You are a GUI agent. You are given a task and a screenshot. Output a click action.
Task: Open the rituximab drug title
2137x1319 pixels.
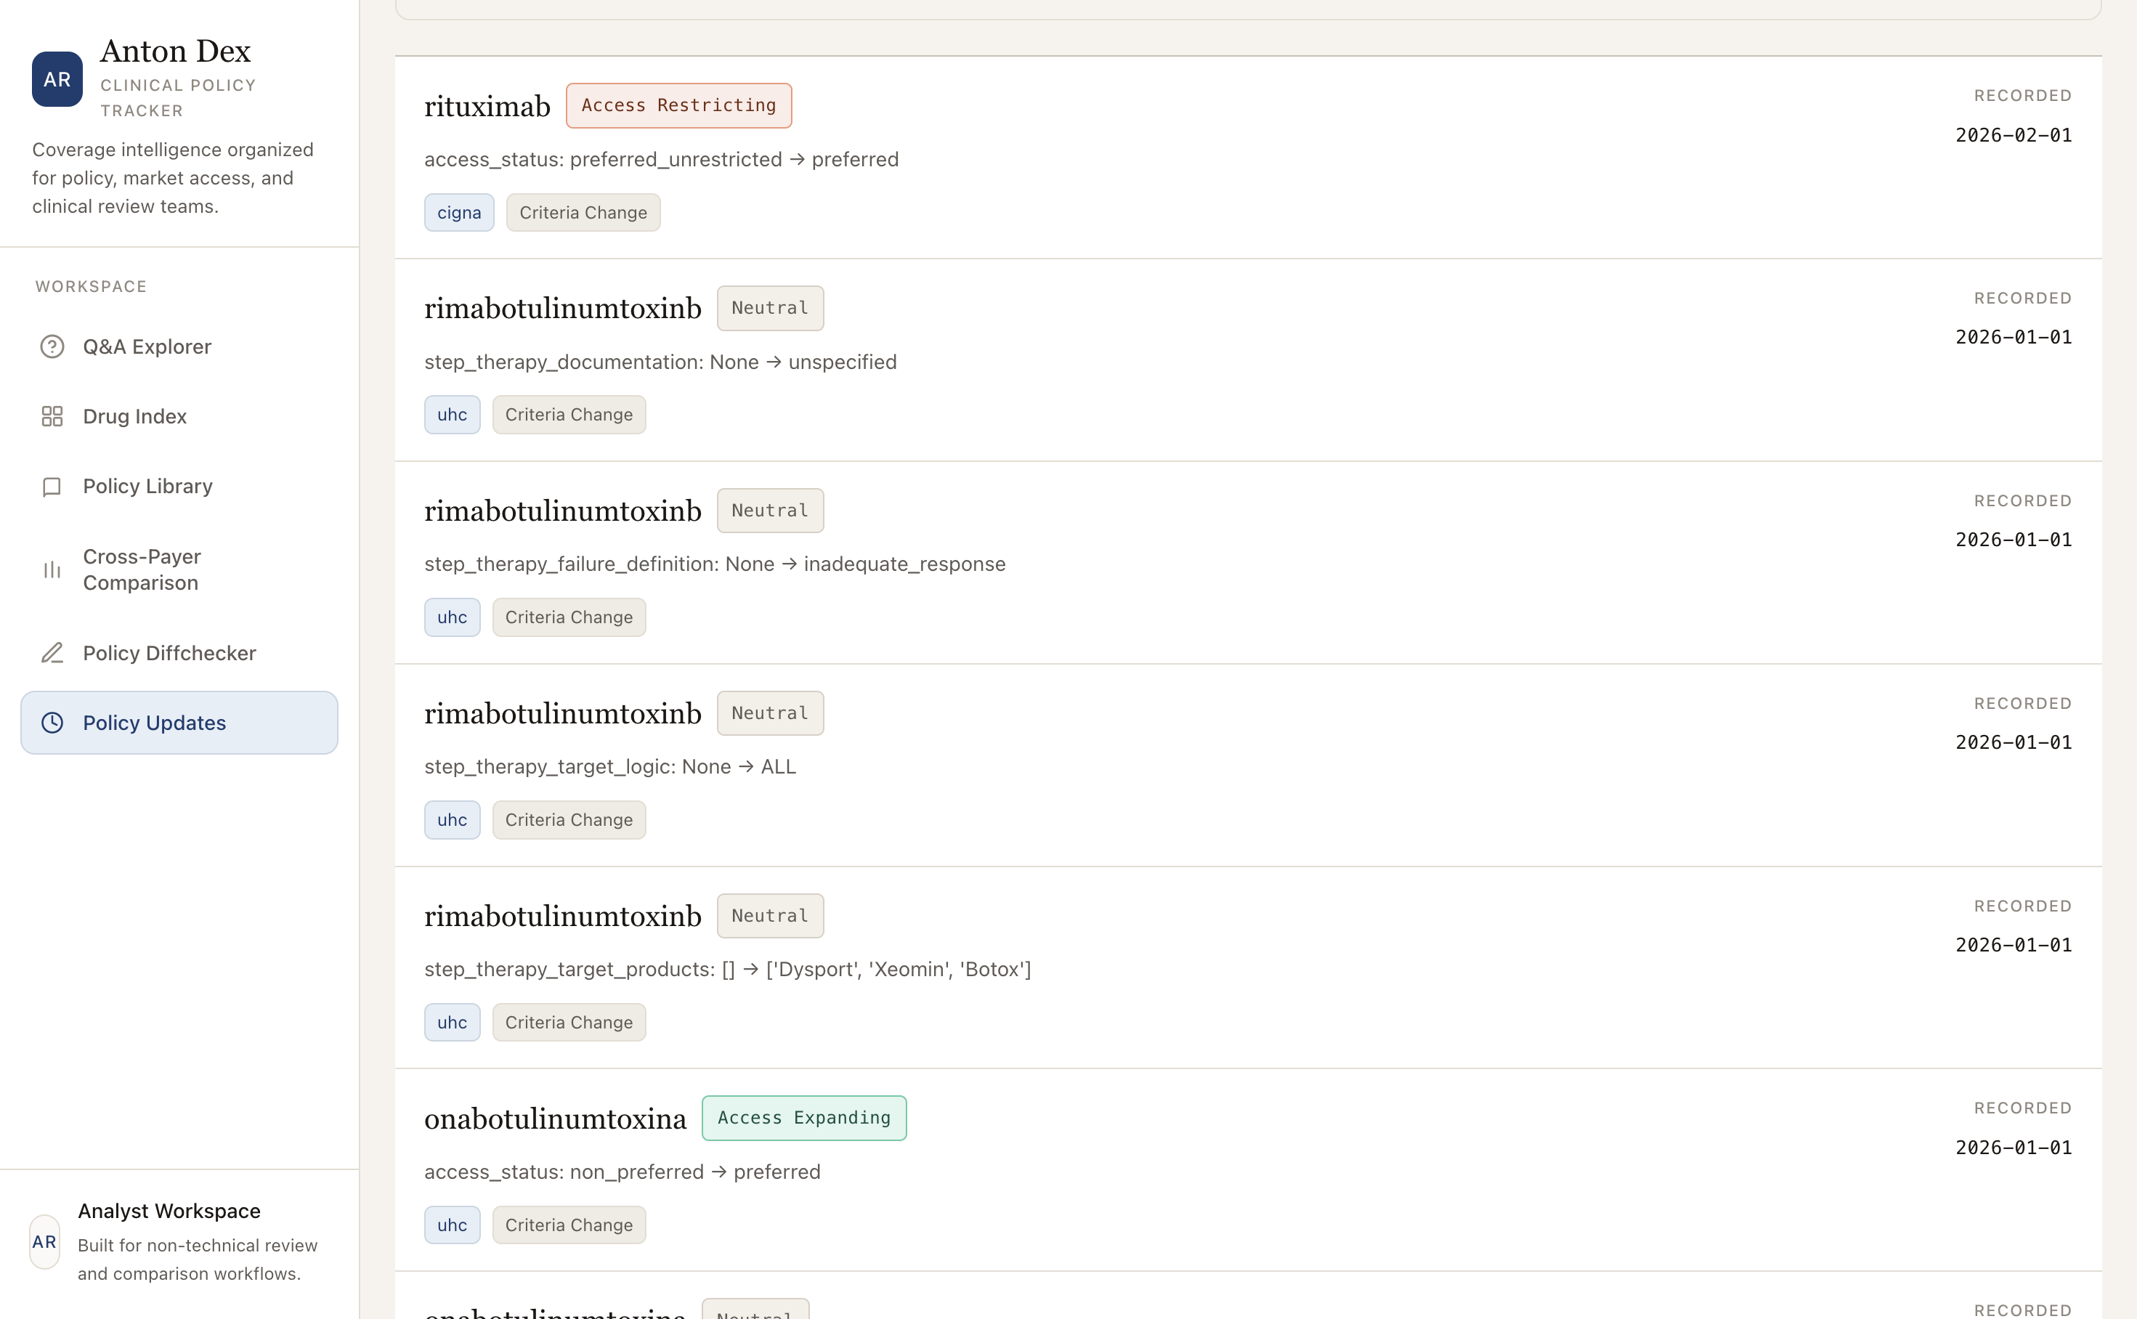(487, 107)
